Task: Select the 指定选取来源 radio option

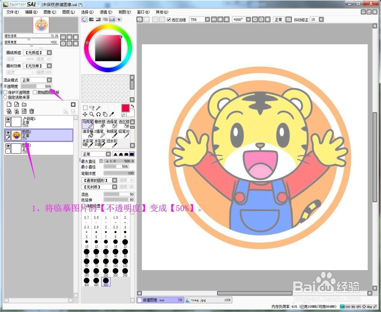Action: pos(5,97)
